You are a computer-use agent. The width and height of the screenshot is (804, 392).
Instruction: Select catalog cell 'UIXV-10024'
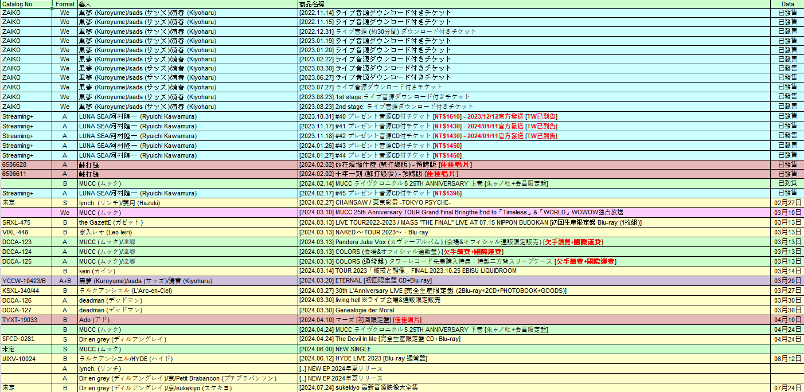click(x=26, y=358)
